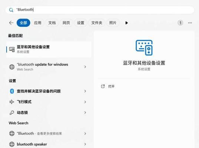
Task: Select the 全部 filter tab
Action: tap(23, 23)
